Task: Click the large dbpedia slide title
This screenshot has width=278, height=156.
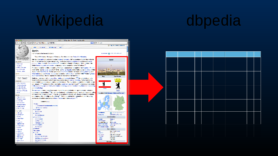Action: point(213,20)
